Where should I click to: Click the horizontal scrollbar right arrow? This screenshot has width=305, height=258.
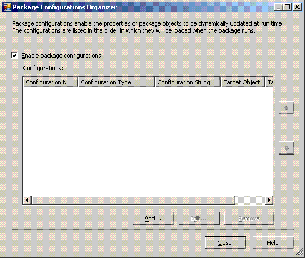coord(269,200)
